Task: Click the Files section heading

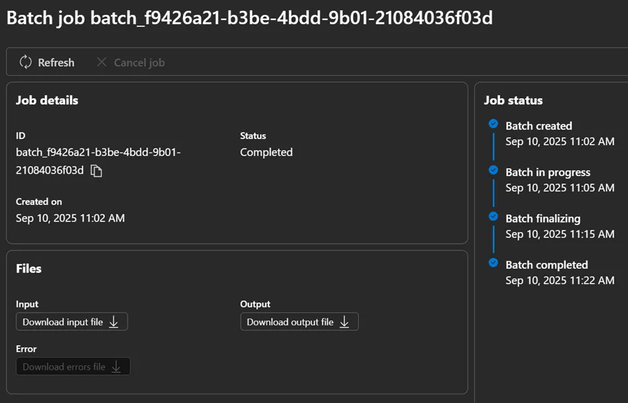Action: pos(29,268)
